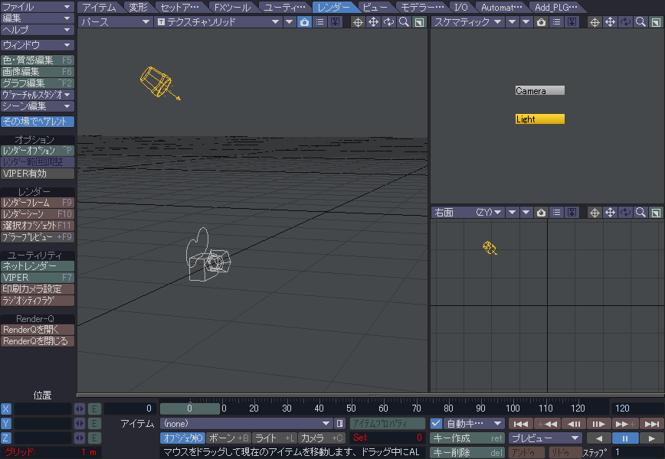Click the pause playback button
Image resolution: width=665 pixels, height=459 pixels.
[624, 438]
